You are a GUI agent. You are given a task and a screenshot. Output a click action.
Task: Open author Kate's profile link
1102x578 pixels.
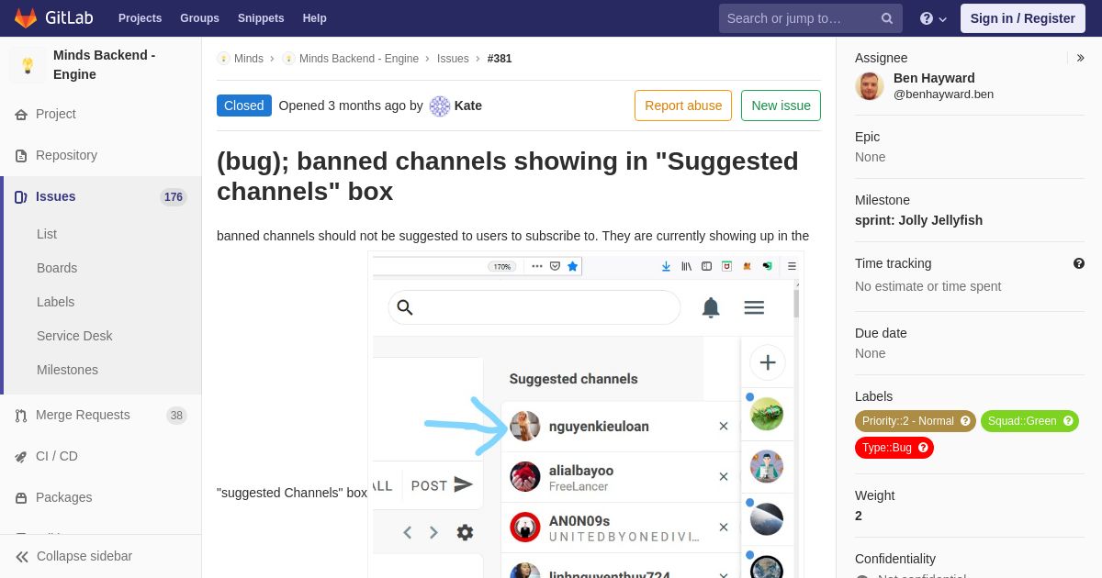coord(468,106)
